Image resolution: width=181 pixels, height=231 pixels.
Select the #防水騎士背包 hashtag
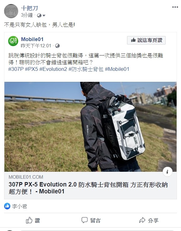(x=86, y=69)
